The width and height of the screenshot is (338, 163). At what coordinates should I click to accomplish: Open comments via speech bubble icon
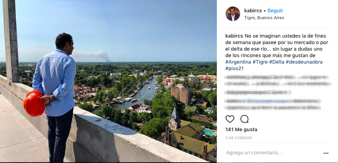(244, 119)
